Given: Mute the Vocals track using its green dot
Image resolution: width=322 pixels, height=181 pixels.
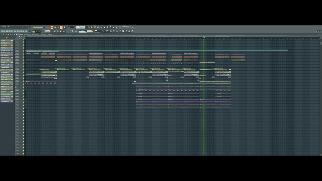Looking at the screenshot, I should pos(24,74).
